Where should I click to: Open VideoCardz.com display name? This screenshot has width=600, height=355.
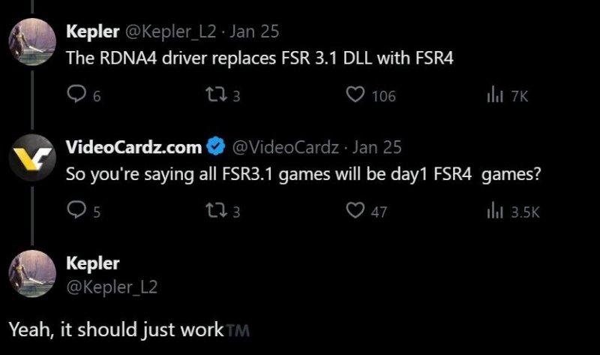[x=133, y=146]
